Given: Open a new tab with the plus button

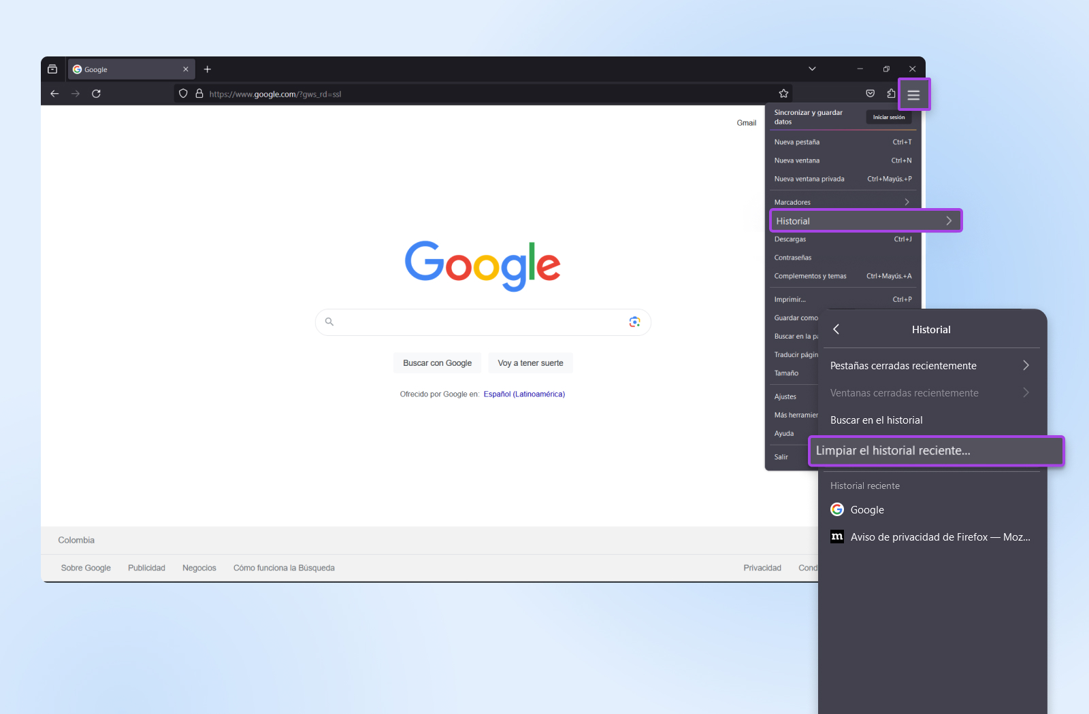Looking at the screenshot, I should (x=208, y=69).
